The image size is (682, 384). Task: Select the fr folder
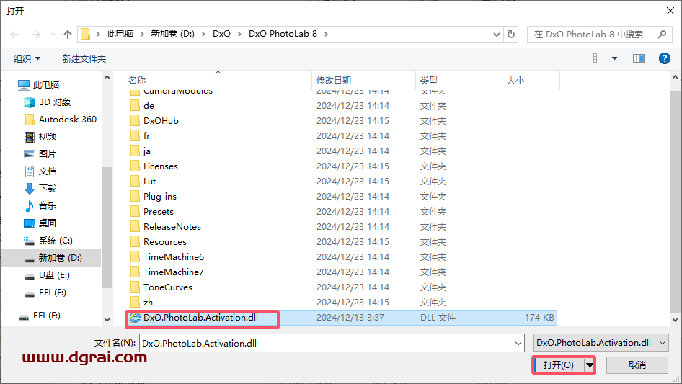click(146, 136)
